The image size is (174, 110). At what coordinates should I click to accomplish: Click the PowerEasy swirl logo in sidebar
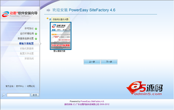(x=5, y=14)
